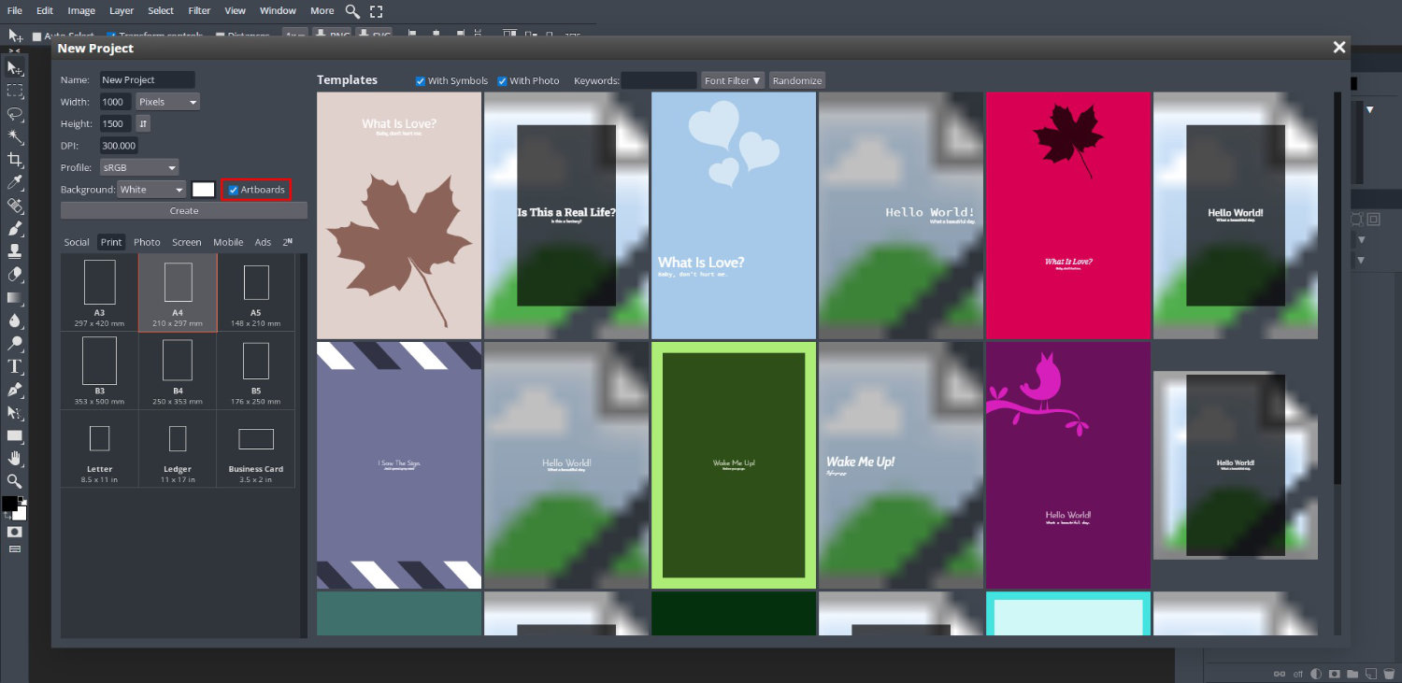Switch to the Social presets tab

(77, 242)
